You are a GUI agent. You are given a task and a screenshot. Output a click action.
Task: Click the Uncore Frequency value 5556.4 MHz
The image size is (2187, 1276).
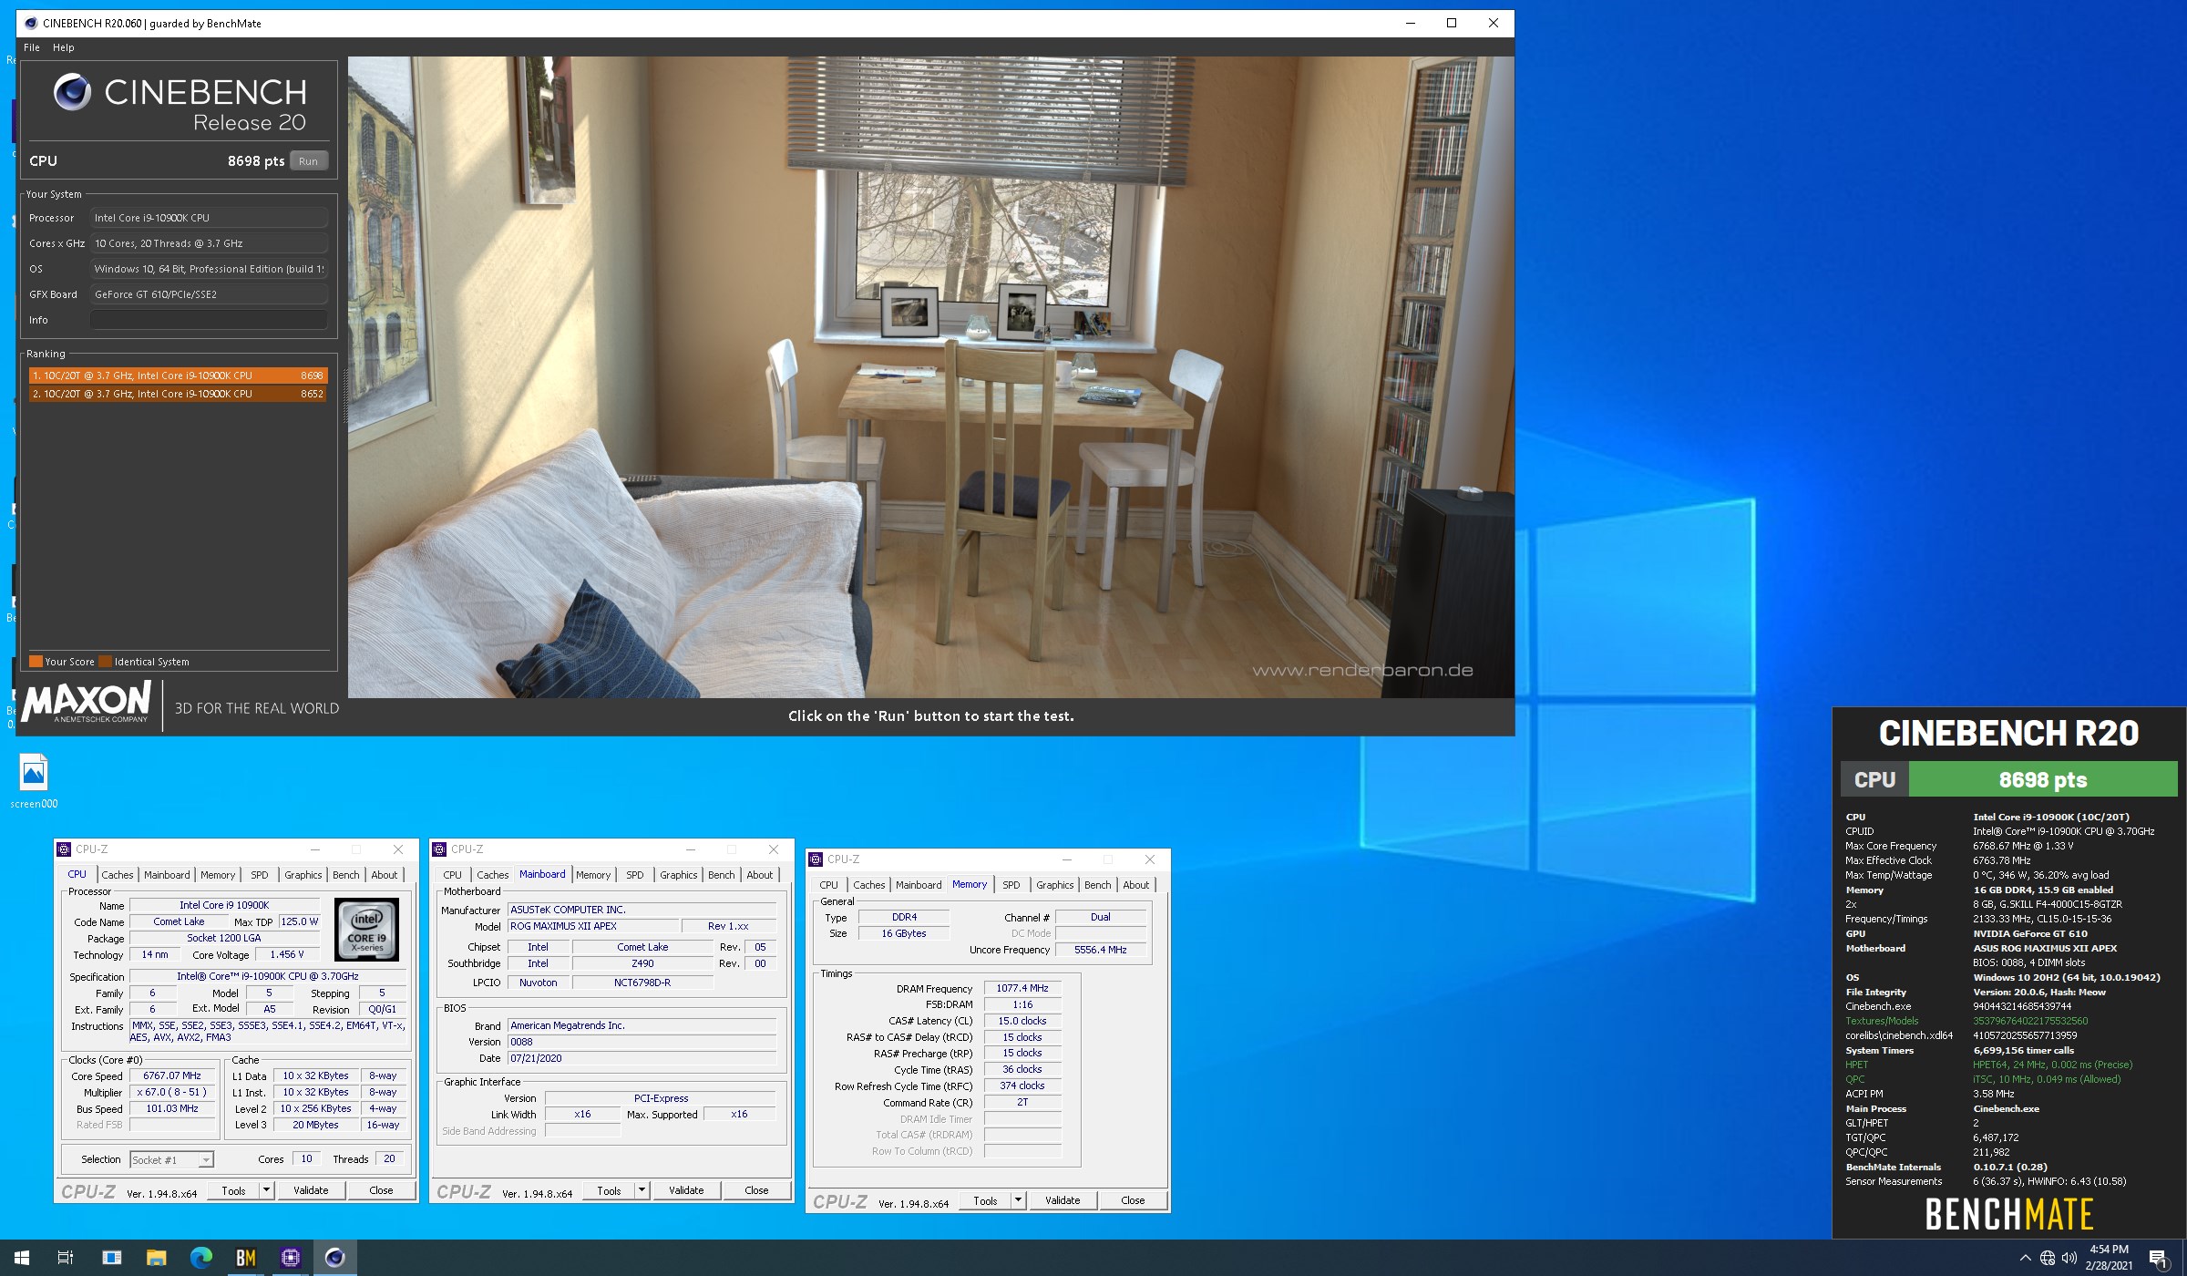coord(1101,950)
